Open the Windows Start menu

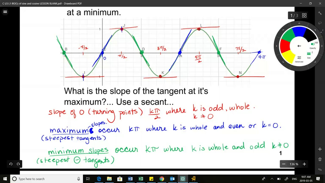pyautogui.click(x=5, y=179)
